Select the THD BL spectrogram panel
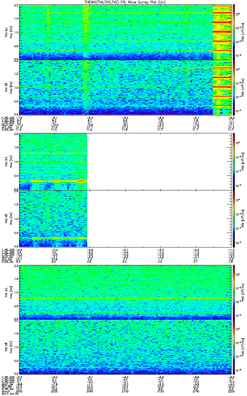Image resolution: width=247 pixels, height=396 pixels. 124,161
